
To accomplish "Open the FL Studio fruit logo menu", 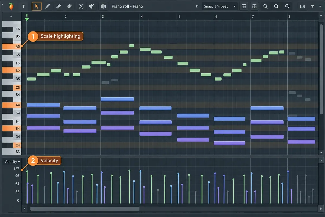I will point(11,6).
